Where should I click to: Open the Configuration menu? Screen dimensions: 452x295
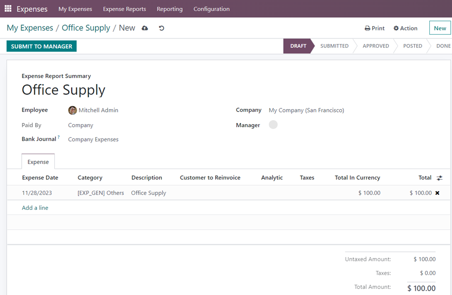[x=211, y=9]
